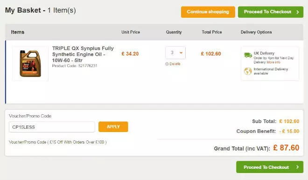Screen dimensions: 308x180
Task: Click the bottom Proceed To Checkout button
Action: [270, 167]
